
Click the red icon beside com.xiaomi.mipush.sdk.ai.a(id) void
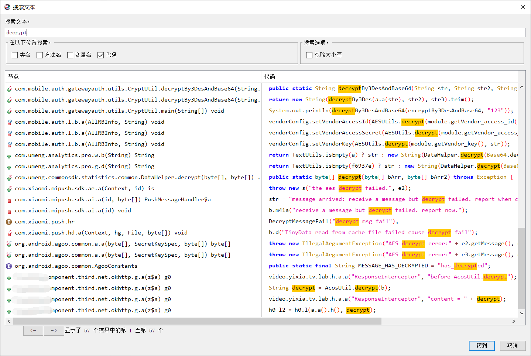click(x=9, y=211)
